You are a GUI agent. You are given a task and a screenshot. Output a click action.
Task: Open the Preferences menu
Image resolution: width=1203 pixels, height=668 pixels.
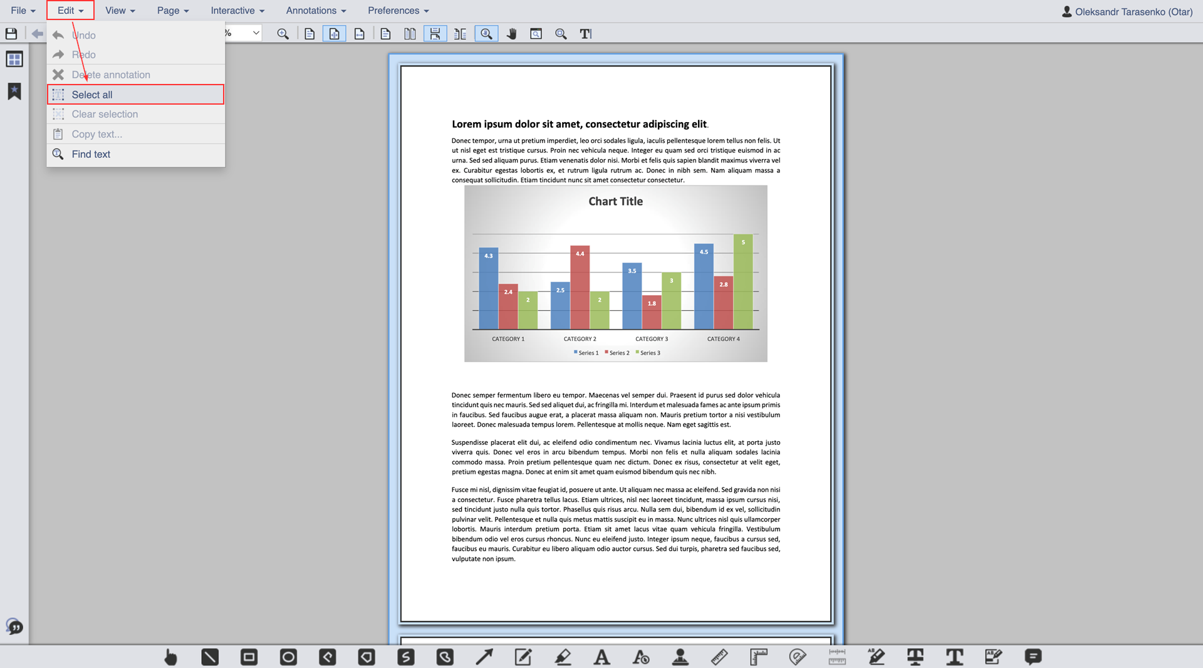pos(398,11)
